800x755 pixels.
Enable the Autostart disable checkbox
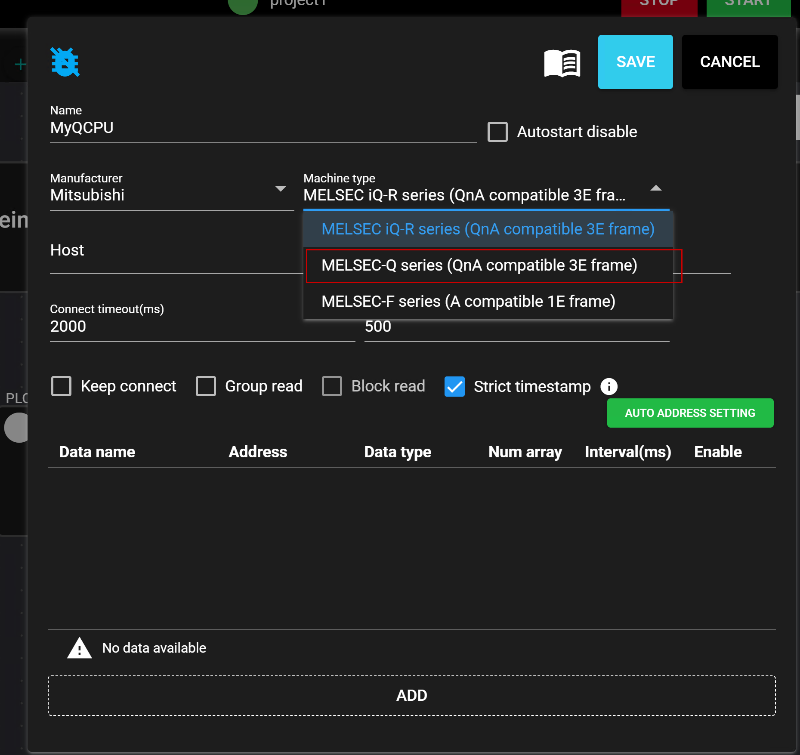tap(497, 132)
